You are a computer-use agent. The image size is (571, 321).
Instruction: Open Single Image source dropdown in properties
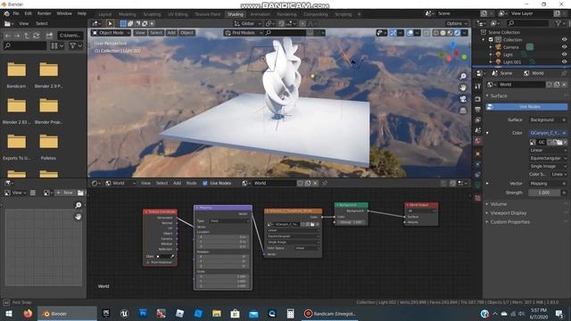tap(548, 166)
